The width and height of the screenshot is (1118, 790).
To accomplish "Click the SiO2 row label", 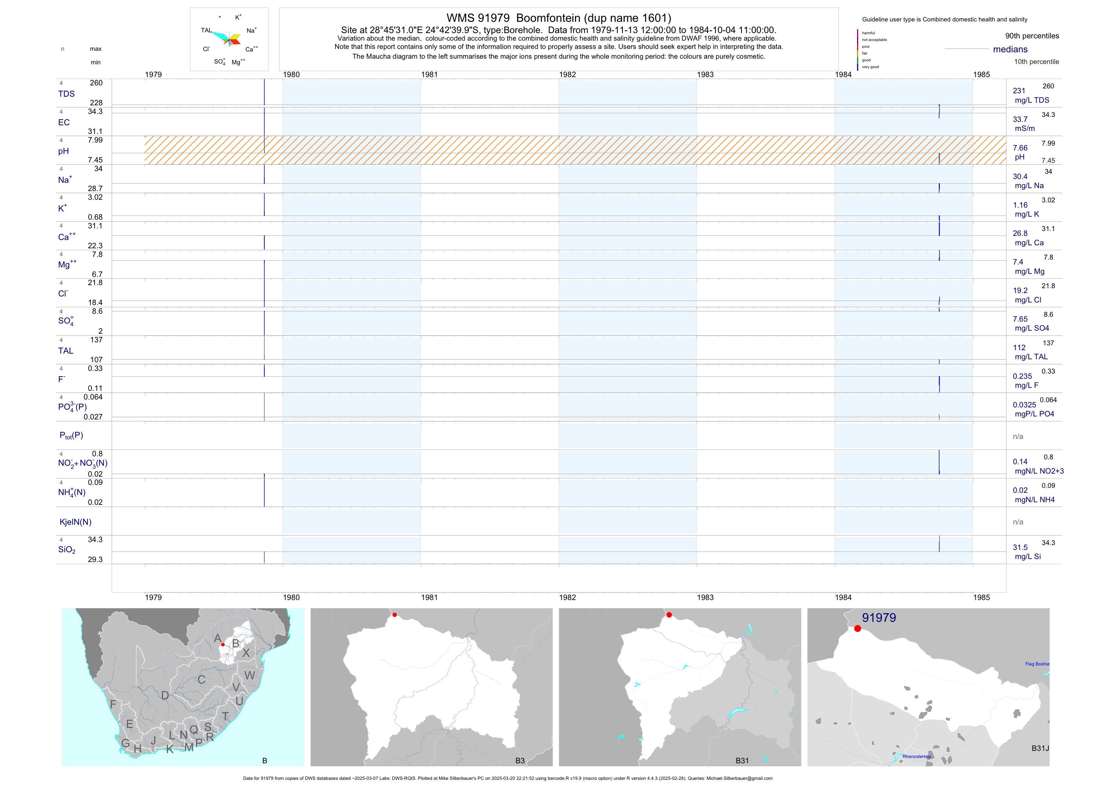I will point(67,550).
